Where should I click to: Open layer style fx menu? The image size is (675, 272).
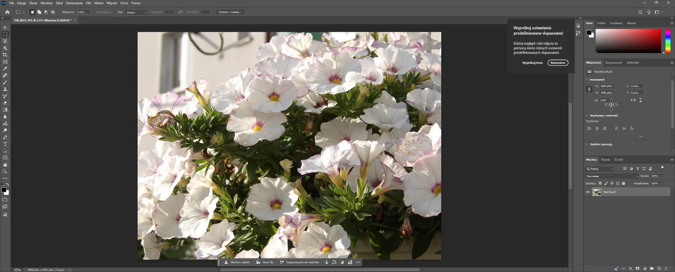pyautogui.click(x=631, y=268)
